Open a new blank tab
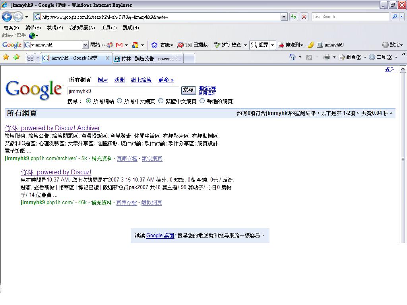The image size is (407, 305). pyautogui.click(x=189, y=59)
